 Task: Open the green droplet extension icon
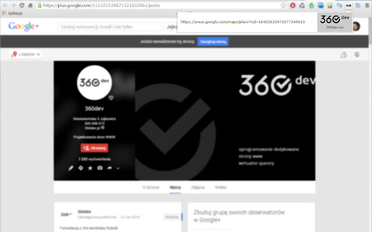tap(312, 5)
